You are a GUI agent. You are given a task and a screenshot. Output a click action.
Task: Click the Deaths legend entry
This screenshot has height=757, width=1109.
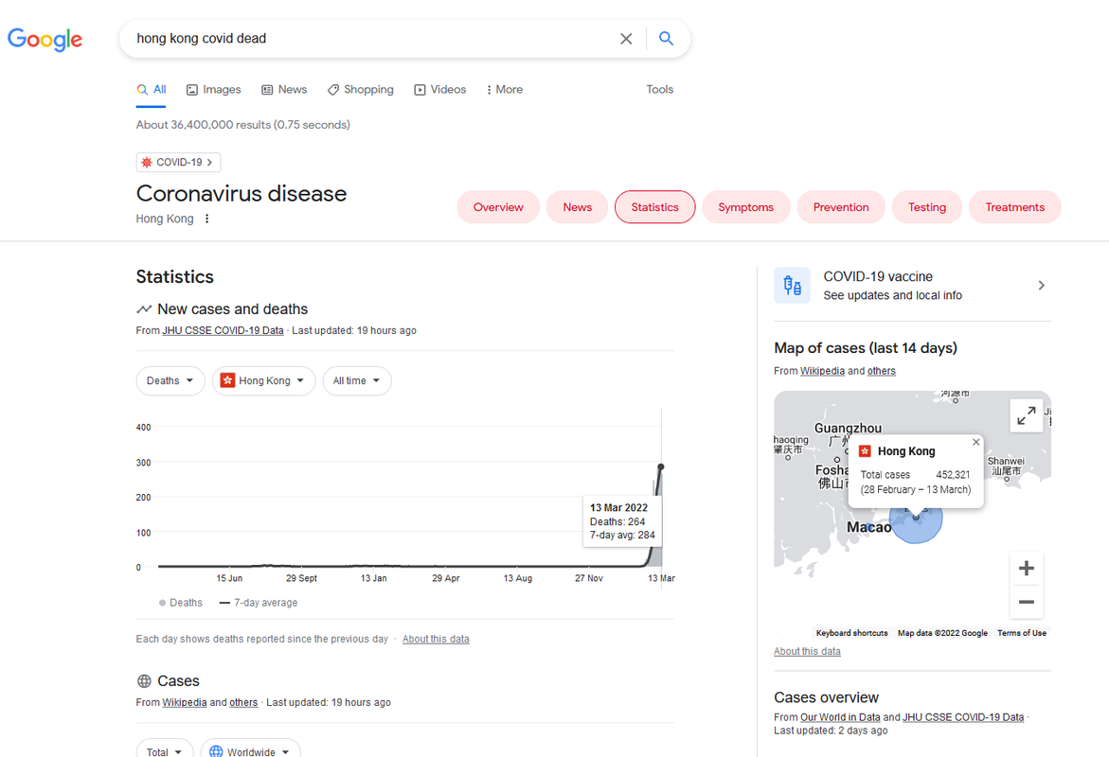click(x=181, y=603)
